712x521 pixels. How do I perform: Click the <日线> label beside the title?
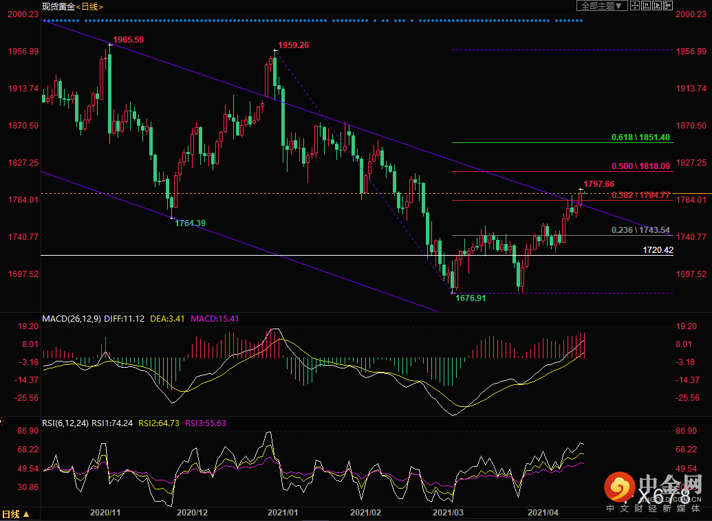coord(89,7)
